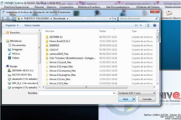Show the preview pane icon
The height and width of the screenshot is (120, 181).
click(x=147, y=25)
